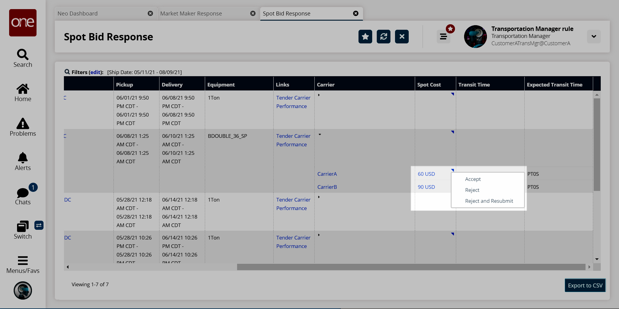Click the 90 USD spot cost
619x309 pixels.
(x=426, y=187)
